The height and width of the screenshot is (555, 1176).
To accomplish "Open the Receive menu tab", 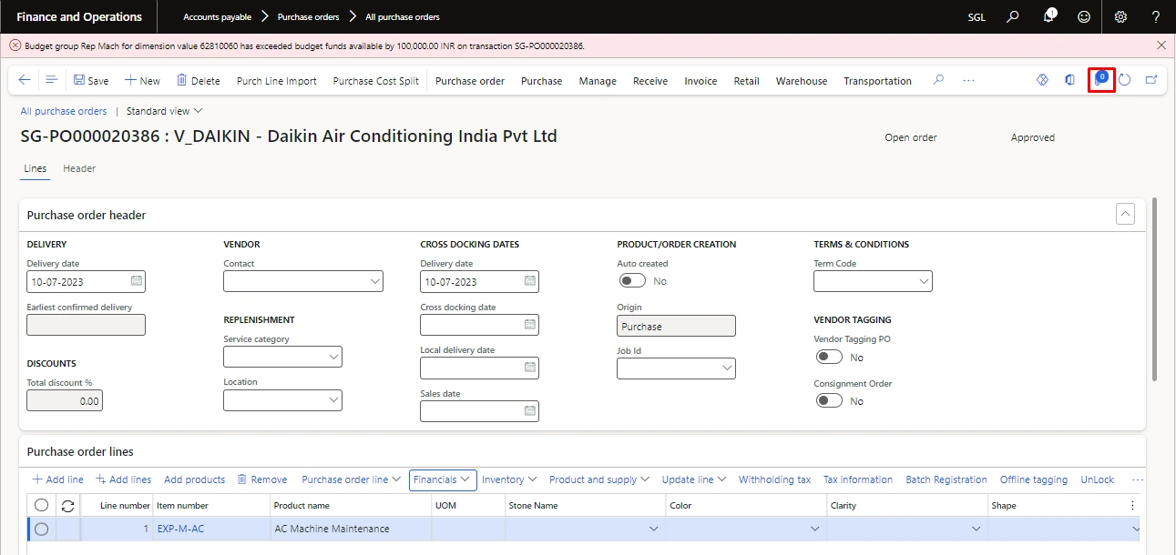I will pyautogui.click(x=650, y=81).
